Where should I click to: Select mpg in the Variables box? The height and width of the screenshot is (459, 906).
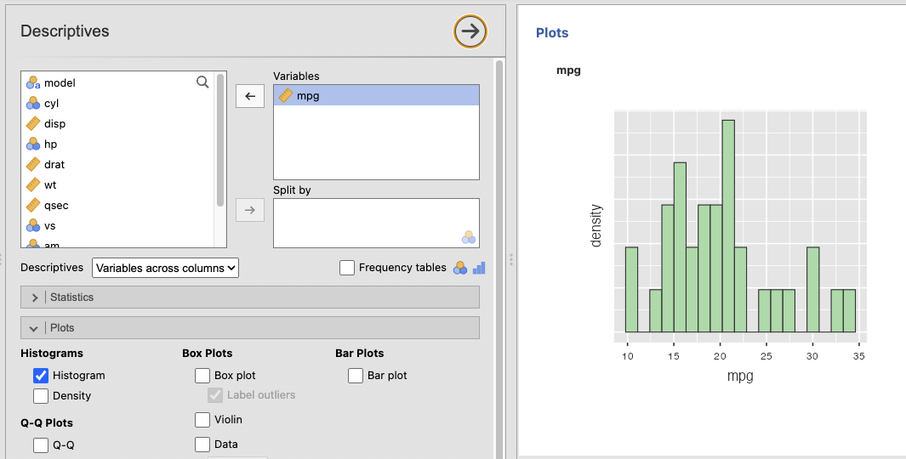click(x=308, y=96)
